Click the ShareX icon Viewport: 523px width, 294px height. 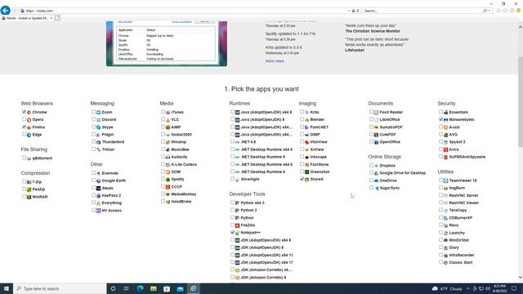tap(307, 180)
